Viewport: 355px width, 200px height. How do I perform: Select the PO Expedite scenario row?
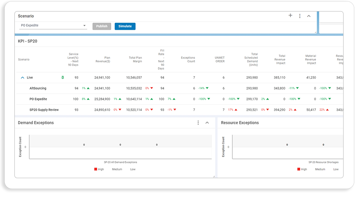coord(180,99)
